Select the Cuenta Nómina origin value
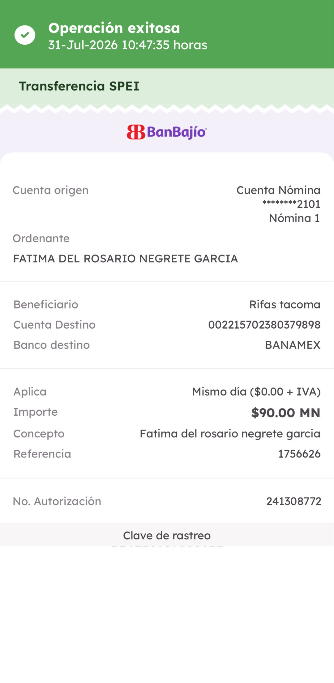Image resolution: width=334 pixels, height=683 pixels. coord(278,190)
